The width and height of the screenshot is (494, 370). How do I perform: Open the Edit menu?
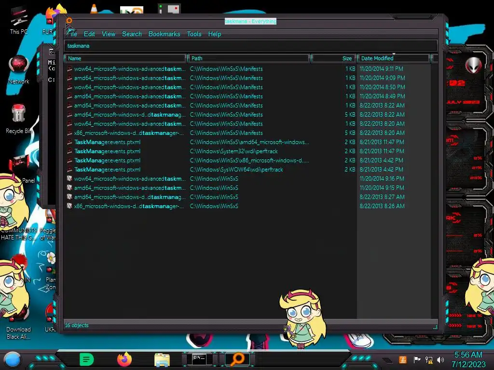click(x=89, y=34)
